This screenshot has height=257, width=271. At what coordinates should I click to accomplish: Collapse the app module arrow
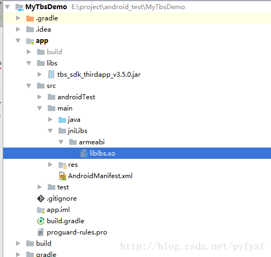point(18,41)
